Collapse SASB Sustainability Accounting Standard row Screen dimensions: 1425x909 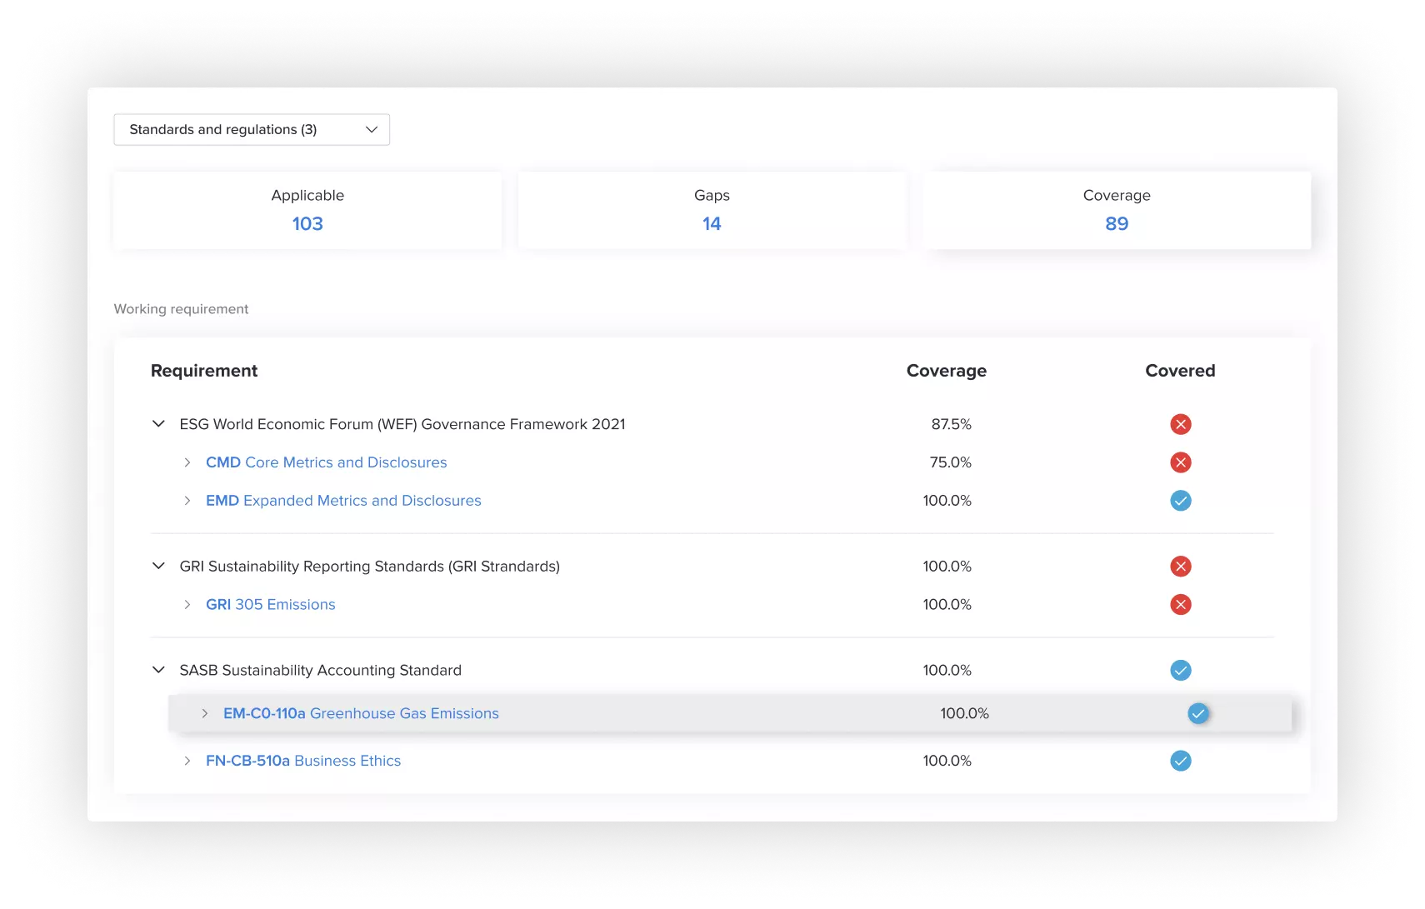[x=158, y=670]
